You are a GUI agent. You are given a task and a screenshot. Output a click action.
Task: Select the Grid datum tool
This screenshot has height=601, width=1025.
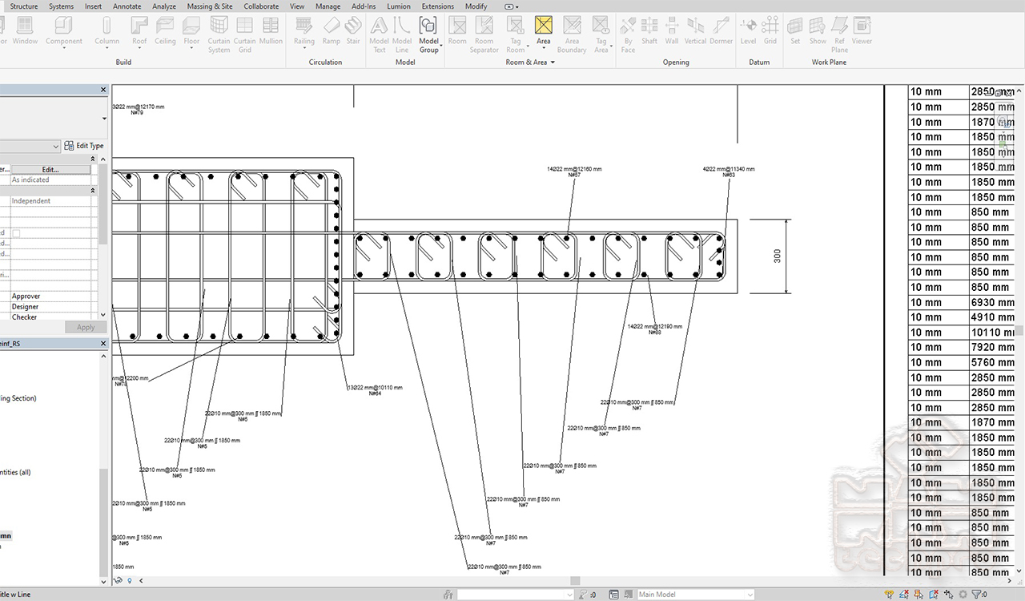coord(770,32)
